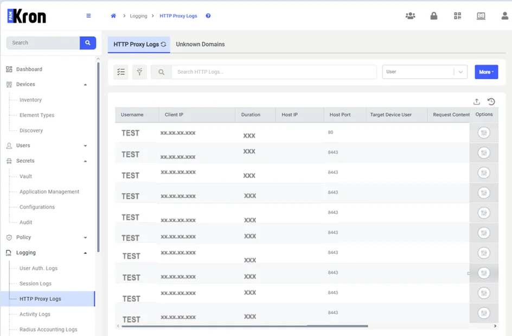The image size is (512, 336).
Task: Collapse the Logging menu section
Action: pyautogui.click(x=85, y=253)
